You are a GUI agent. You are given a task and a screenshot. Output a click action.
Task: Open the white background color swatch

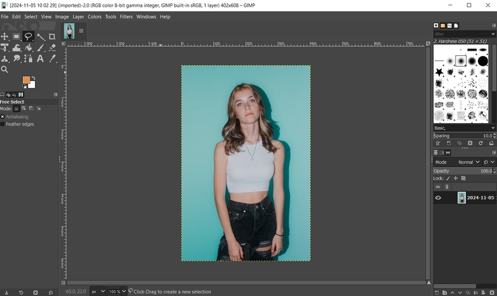(x=32, y=85)
